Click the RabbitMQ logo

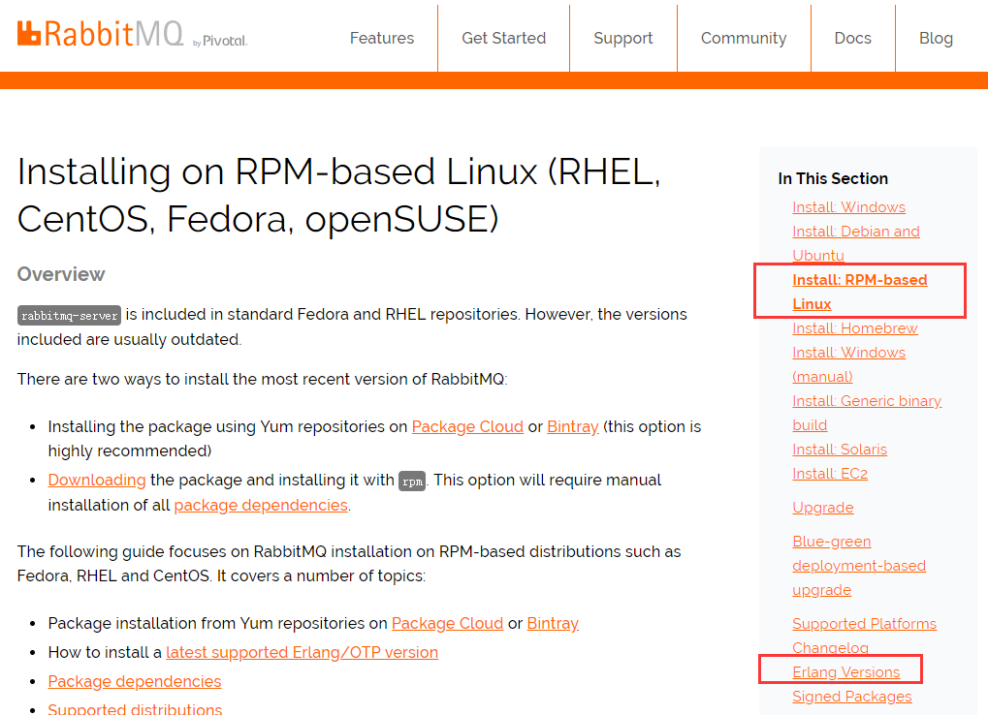100,34
